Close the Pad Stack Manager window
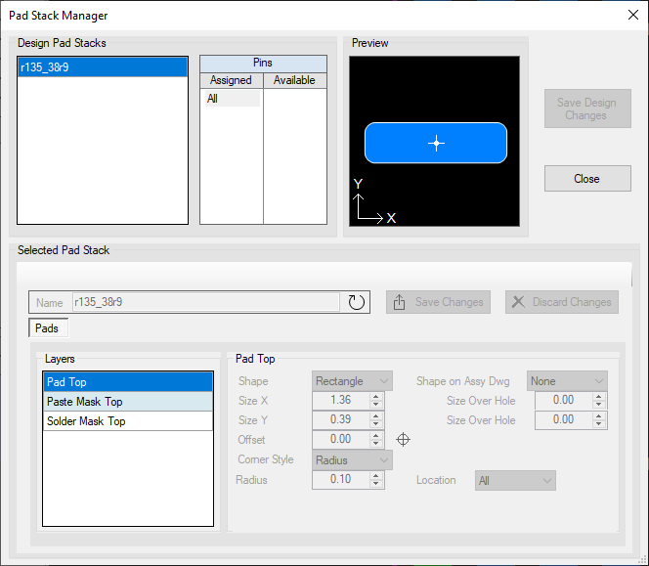The height and width of the screenshot is (566, 649). point(630,15)
